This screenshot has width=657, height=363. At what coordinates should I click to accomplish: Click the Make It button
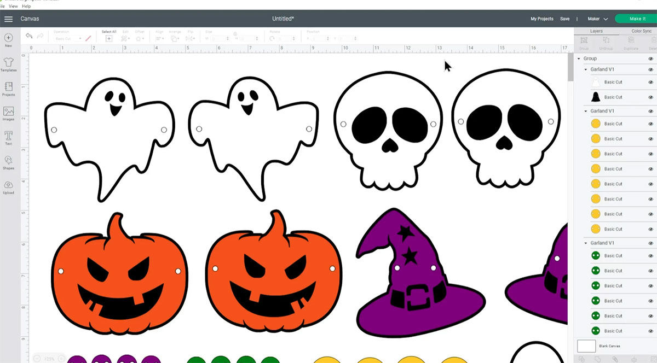(637, 19)
